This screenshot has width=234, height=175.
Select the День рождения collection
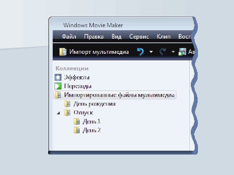coord(95,104)
